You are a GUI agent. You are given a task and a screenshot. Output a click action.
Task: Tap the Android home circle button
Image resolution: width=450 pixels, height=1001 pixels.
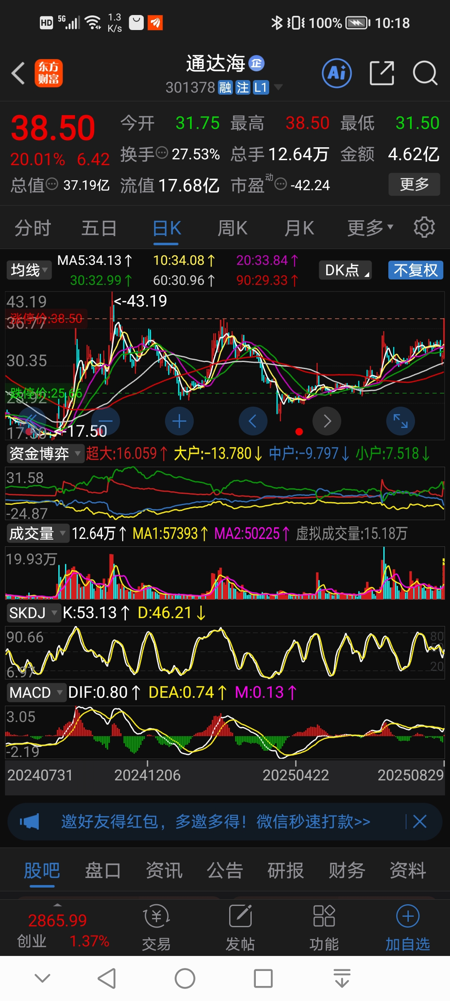(x=185, y=978)
